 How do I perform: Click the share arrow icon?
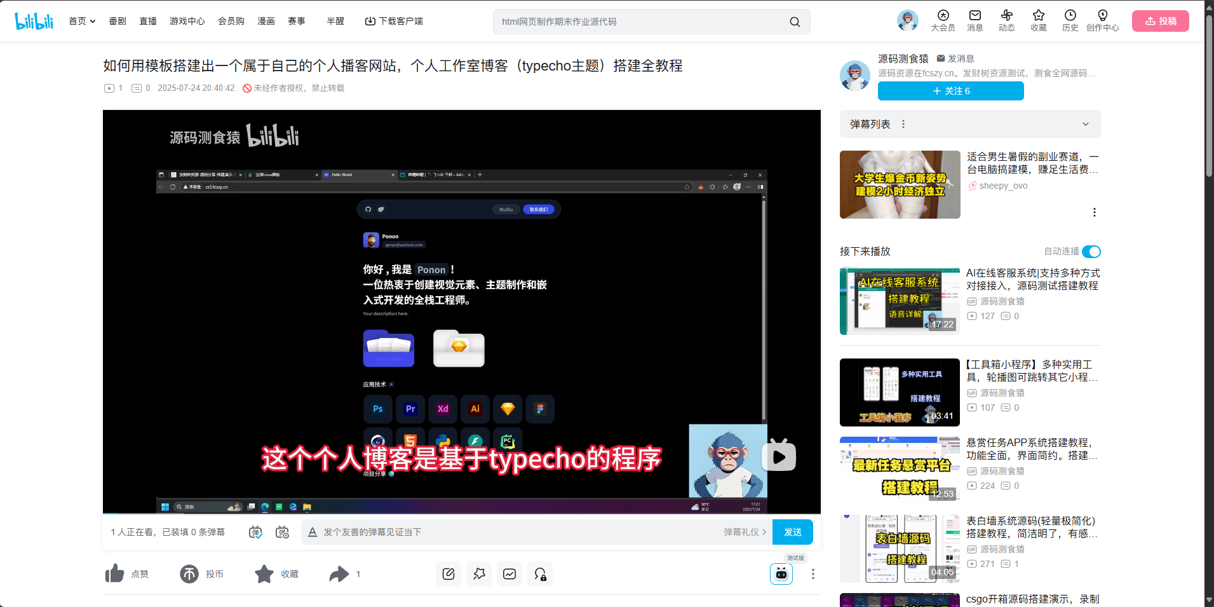click(339, 574)
